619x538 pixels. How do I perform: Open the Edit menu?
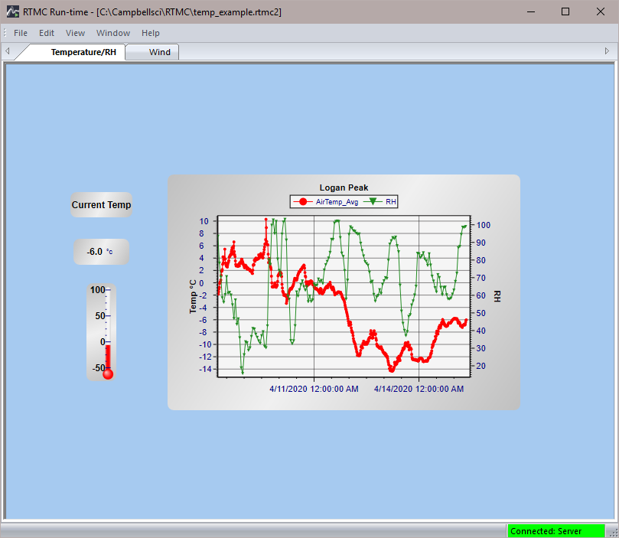(47, 33)
